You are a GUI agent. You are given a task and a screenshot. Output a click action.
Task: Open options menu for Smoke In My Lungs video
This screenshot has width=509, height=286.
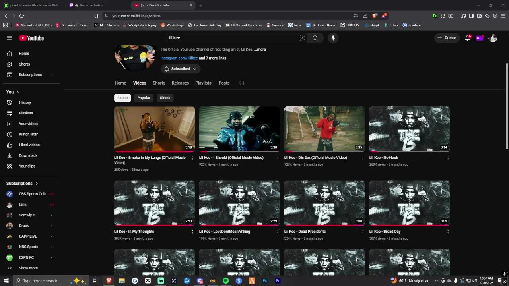coord(193,158)
